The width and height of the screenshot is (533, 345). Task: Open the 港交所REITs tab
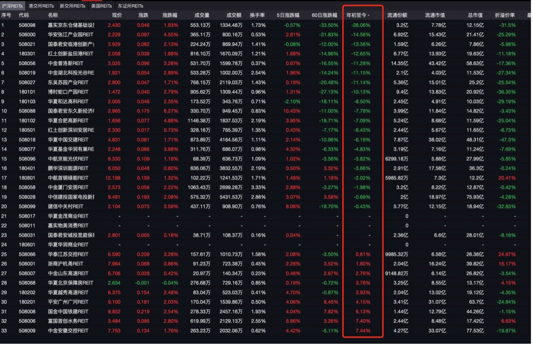click(41, 6)
